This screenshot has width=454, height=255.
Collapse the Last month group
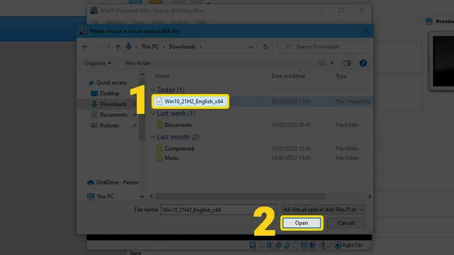pos(152,137)
